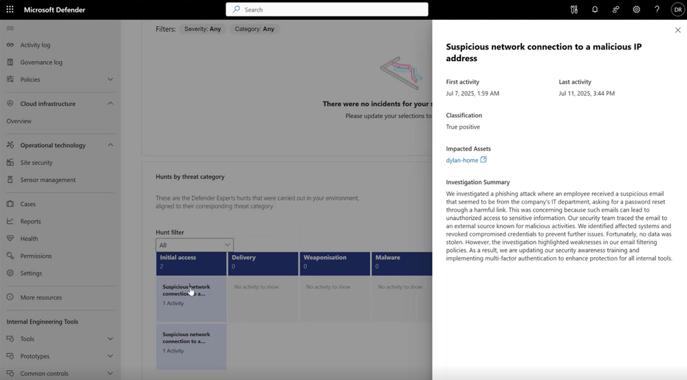Open the settings gear in top bar
The image size is (687, 380).
[636, 9]
